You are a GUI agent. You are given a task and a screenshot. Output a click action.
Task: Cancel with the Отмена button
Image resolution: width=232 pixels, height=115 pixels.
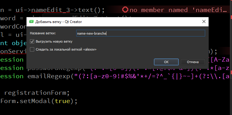click(x=193, y=62)
